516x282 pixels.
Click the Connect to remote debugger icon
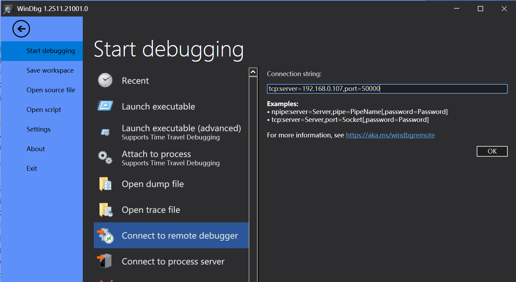pos(105,236)
